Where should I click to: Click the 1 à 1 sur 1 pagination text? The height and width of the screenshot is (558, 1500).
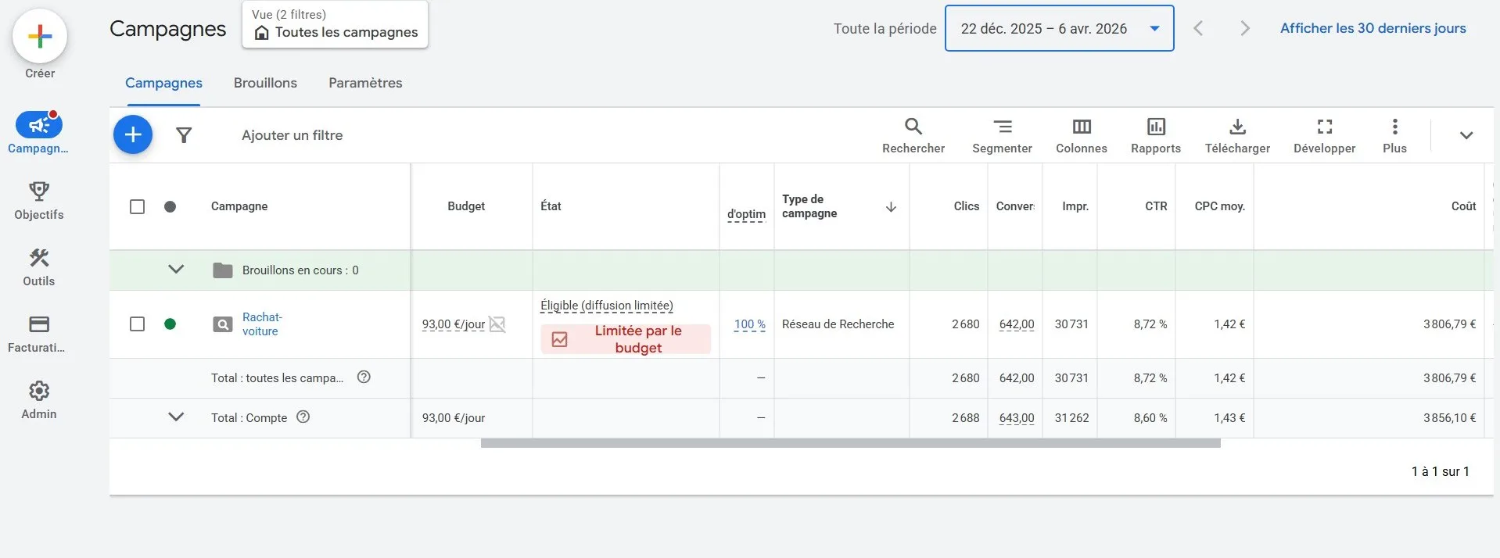(1440, 471)
